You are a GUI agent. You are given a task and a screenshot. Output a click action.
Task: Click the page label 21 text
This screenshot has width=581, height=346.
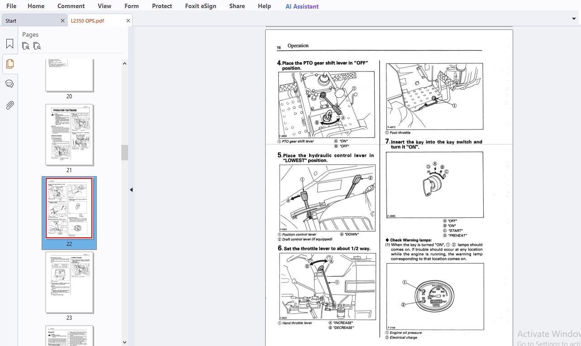click(69, 170)
